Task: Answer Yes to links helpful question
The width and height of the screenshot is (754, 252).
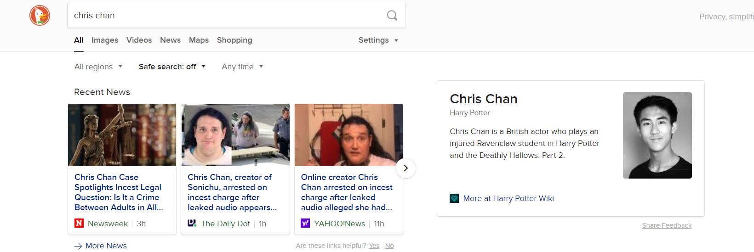Action: click(374, 246)
